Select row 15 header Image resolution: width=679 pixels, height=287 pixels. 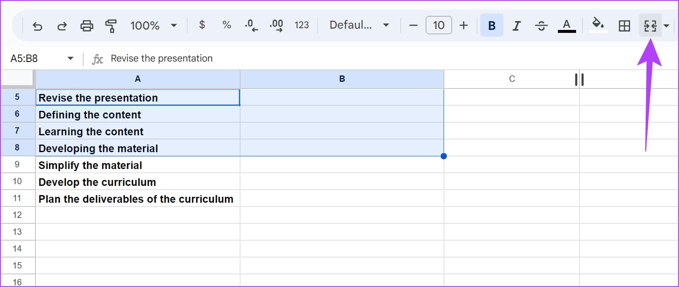pyautogui.click(x=17, y=266)
